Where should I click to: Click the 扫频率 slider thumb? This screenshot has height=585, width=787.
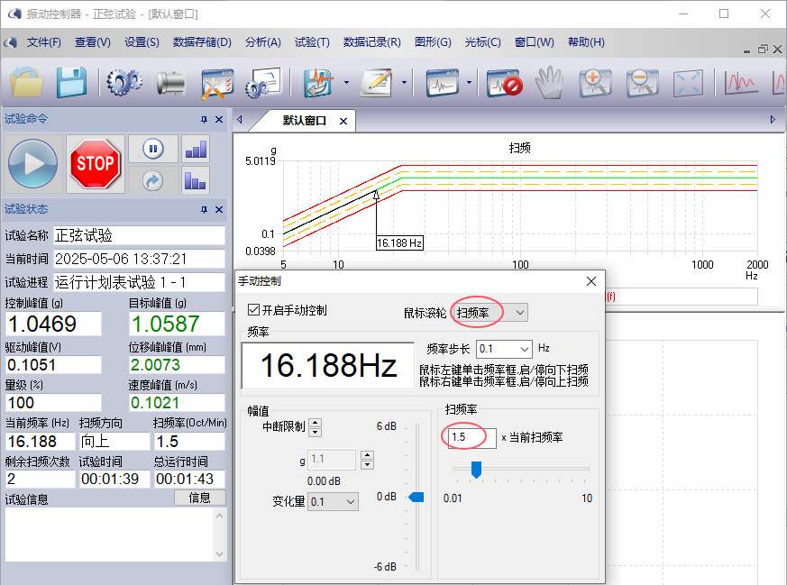476,470
